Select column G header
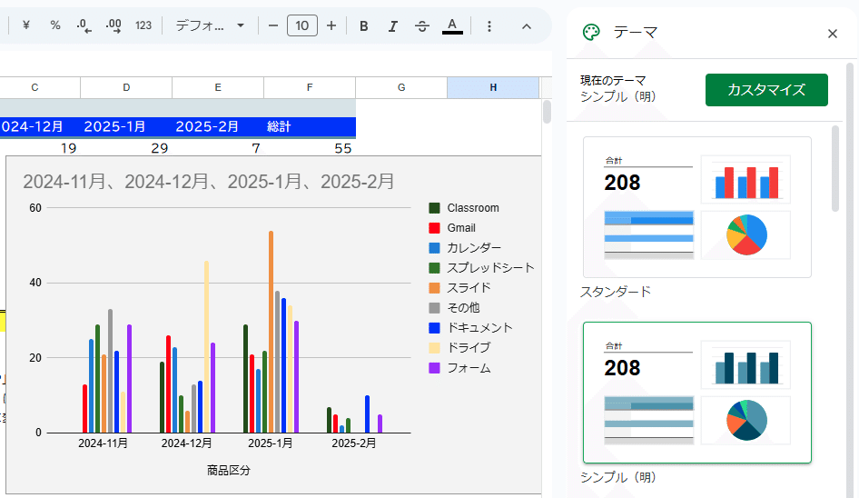Viewport: 859px width, 498px height. (401, 87)
